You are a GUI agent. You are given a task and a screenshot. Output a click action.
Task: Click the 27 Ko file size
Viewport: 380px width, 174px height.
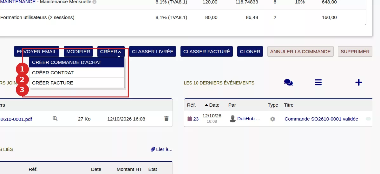coord(84,119)
